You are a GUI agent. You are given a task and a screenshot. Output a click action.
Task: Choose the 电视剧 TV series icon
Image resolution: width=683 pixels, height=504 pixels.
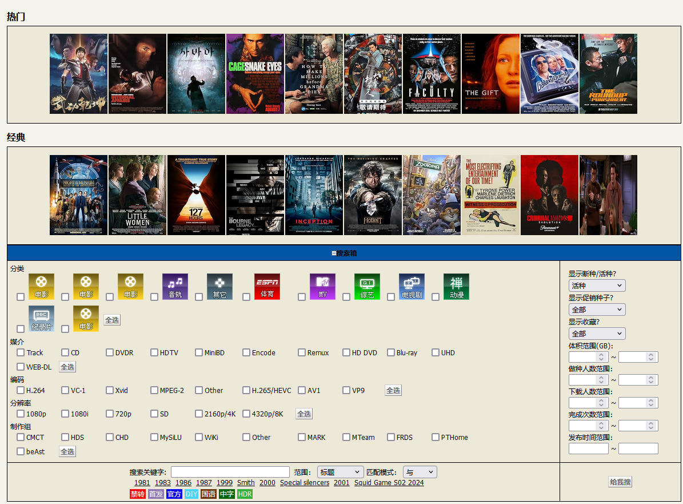pos(412,287)
